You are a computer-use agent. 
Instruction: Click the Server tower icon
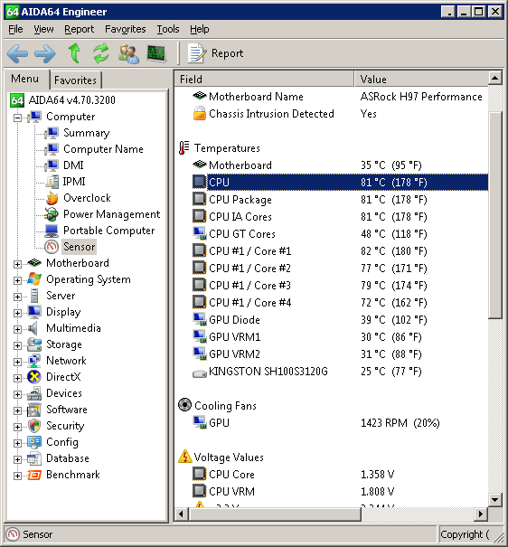pos(34,296)
